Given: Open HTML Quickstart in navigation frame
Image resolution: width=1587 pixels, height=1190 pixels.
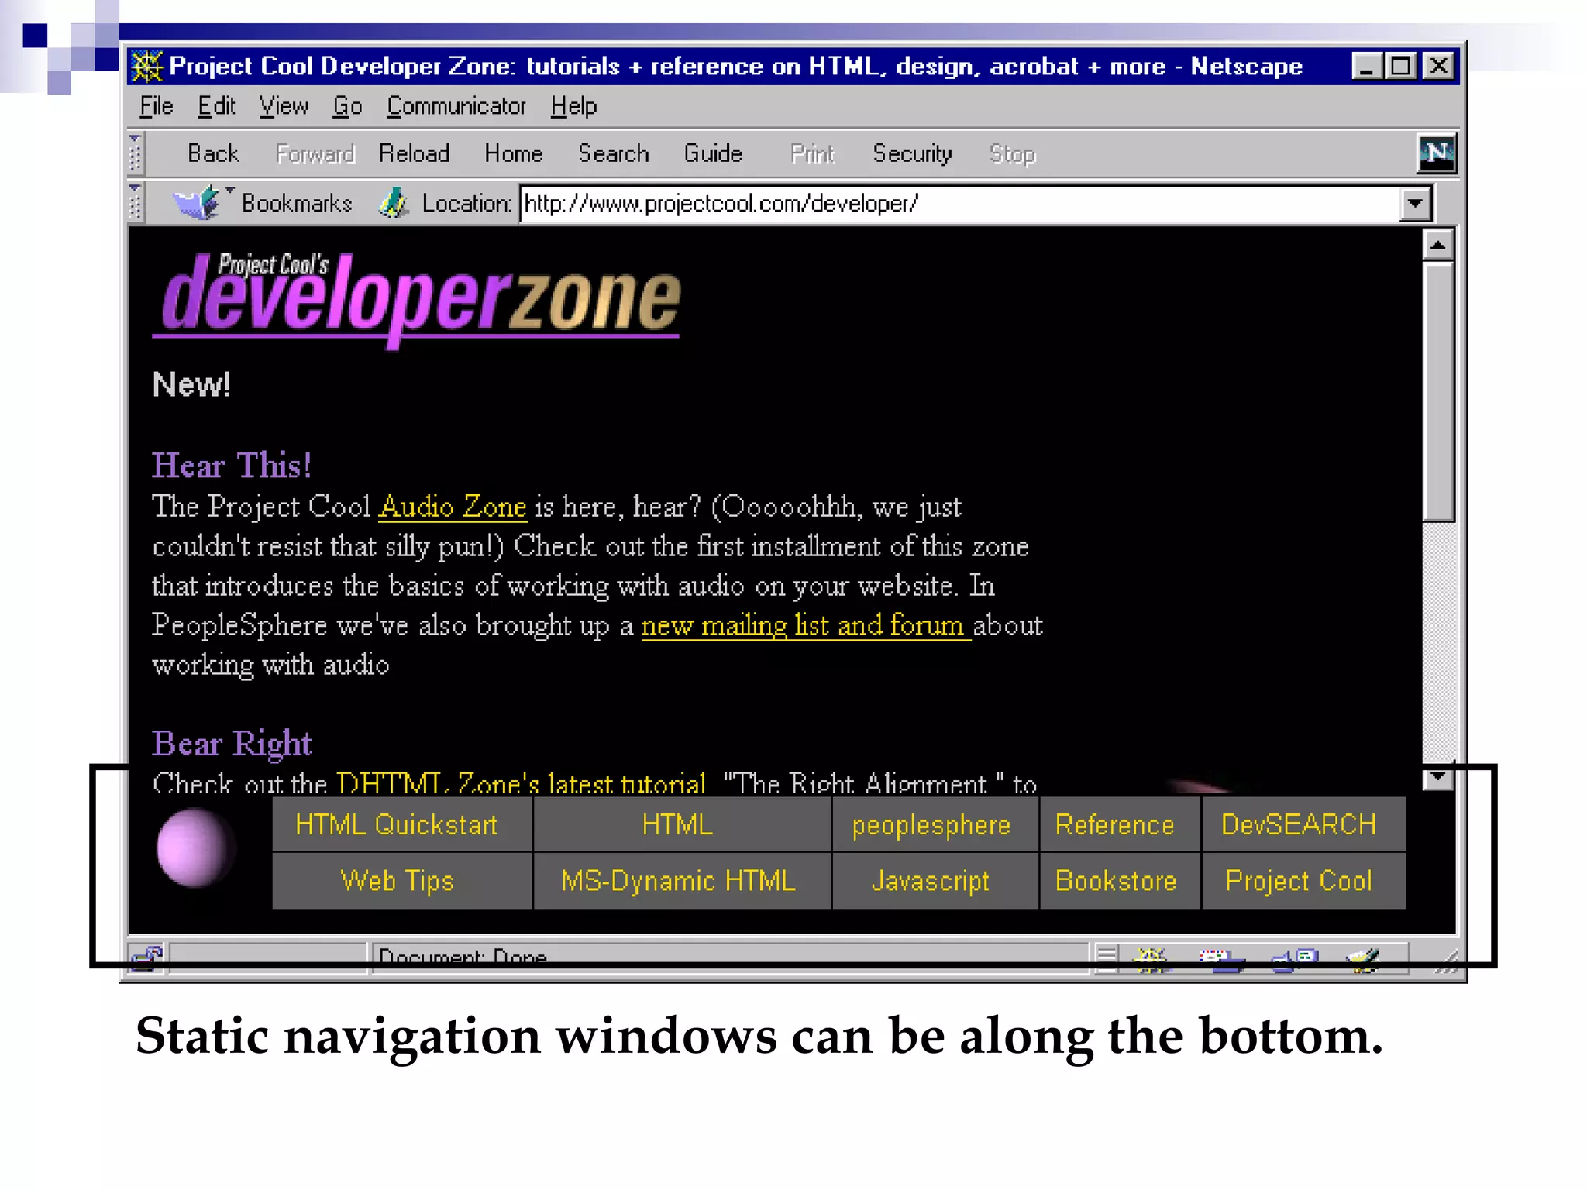Looking at the screenshot, I should tap(402, 824).
